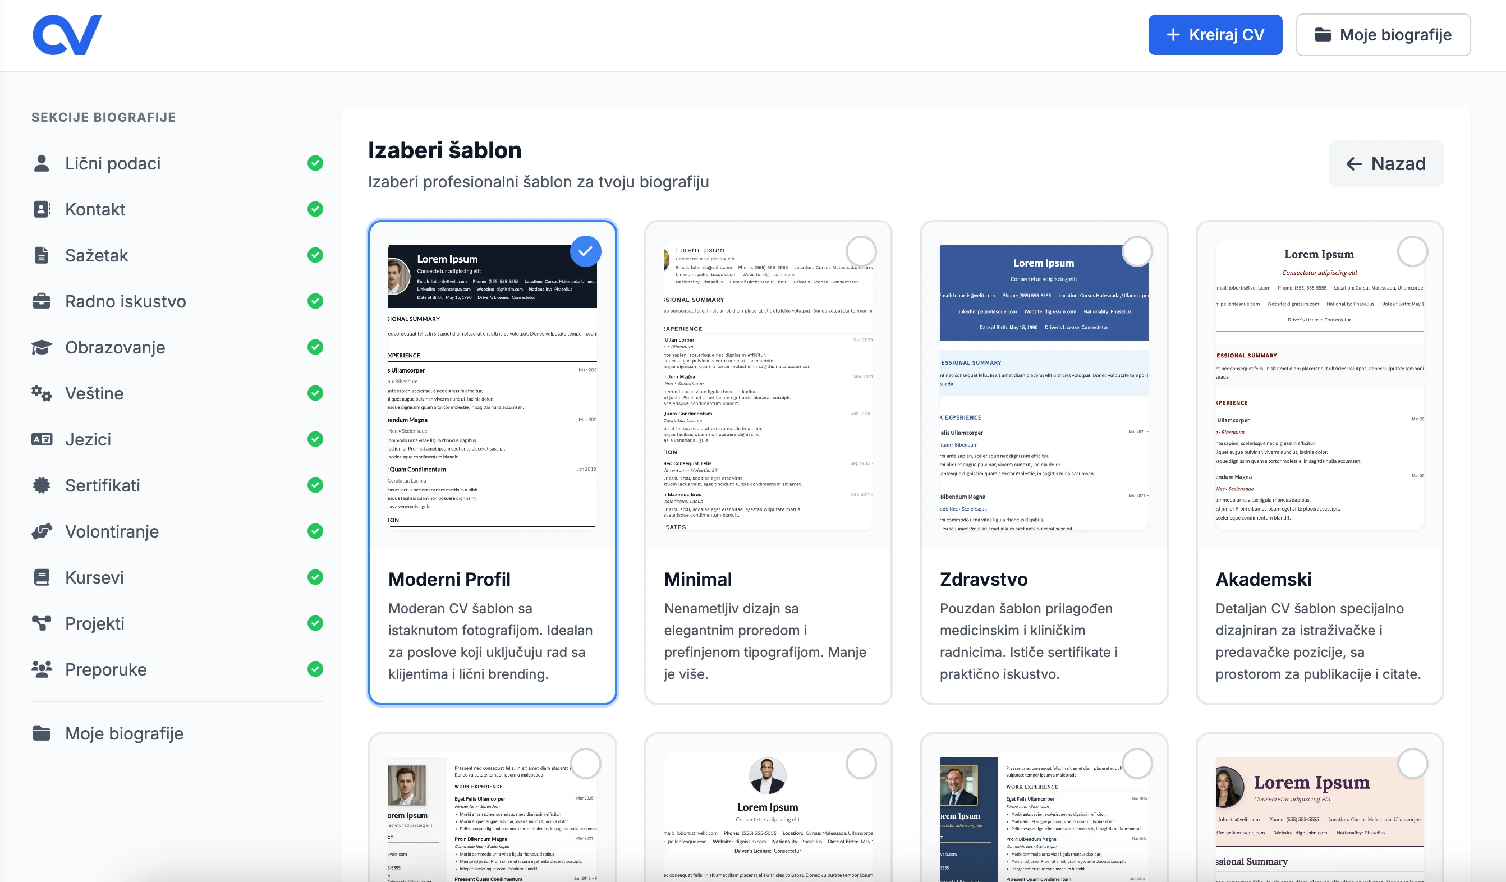Click the briefcase icon for Radno iskustvo

click(41, 301)
